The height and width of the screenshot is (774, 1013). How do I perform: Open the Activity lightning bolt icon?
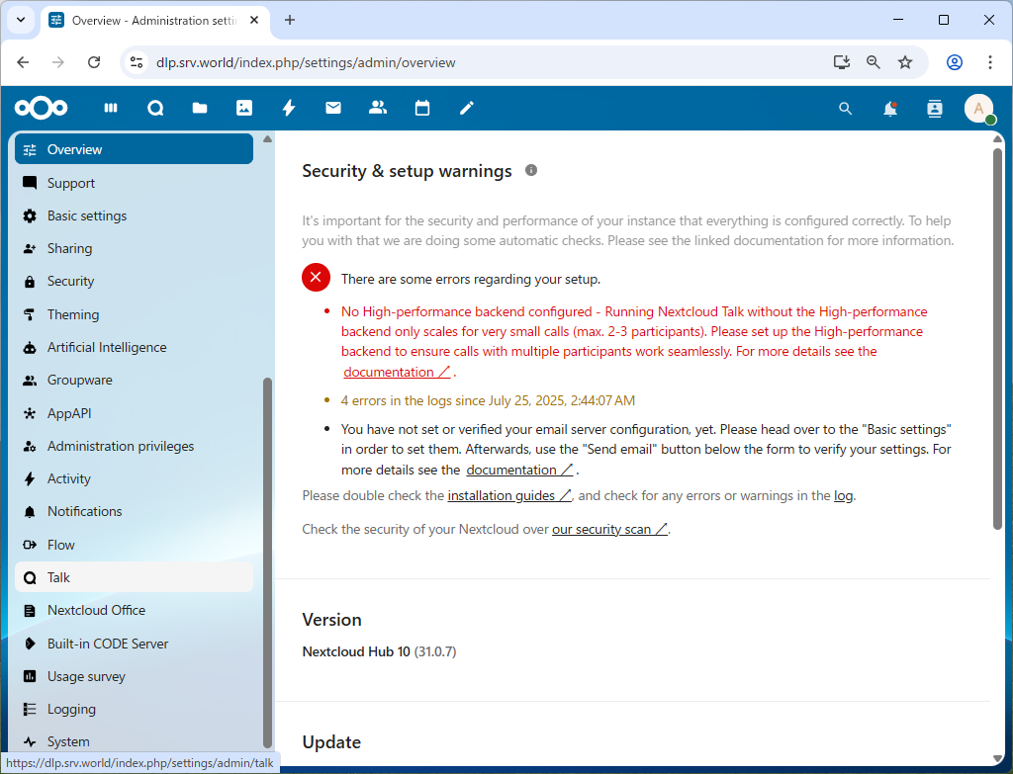point(289,108)
